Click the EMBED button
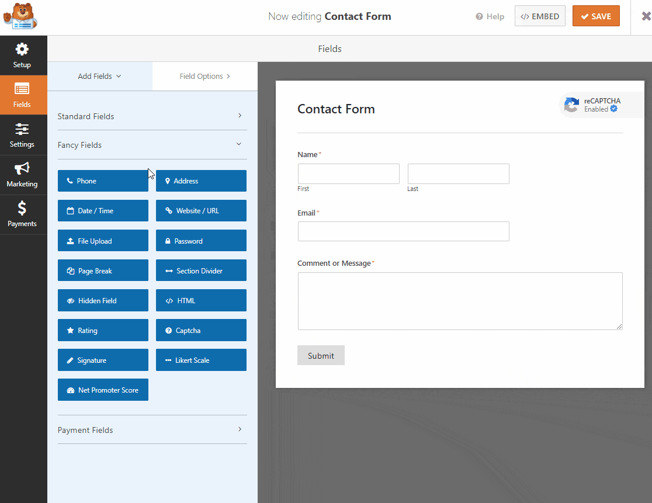 pos(540,16)
